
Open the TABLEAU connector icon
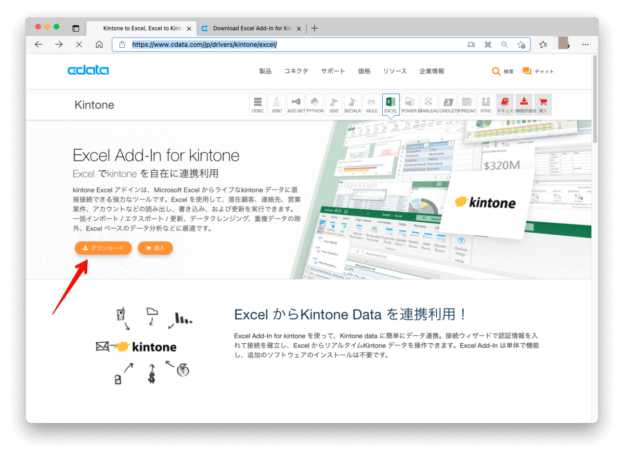428,104
